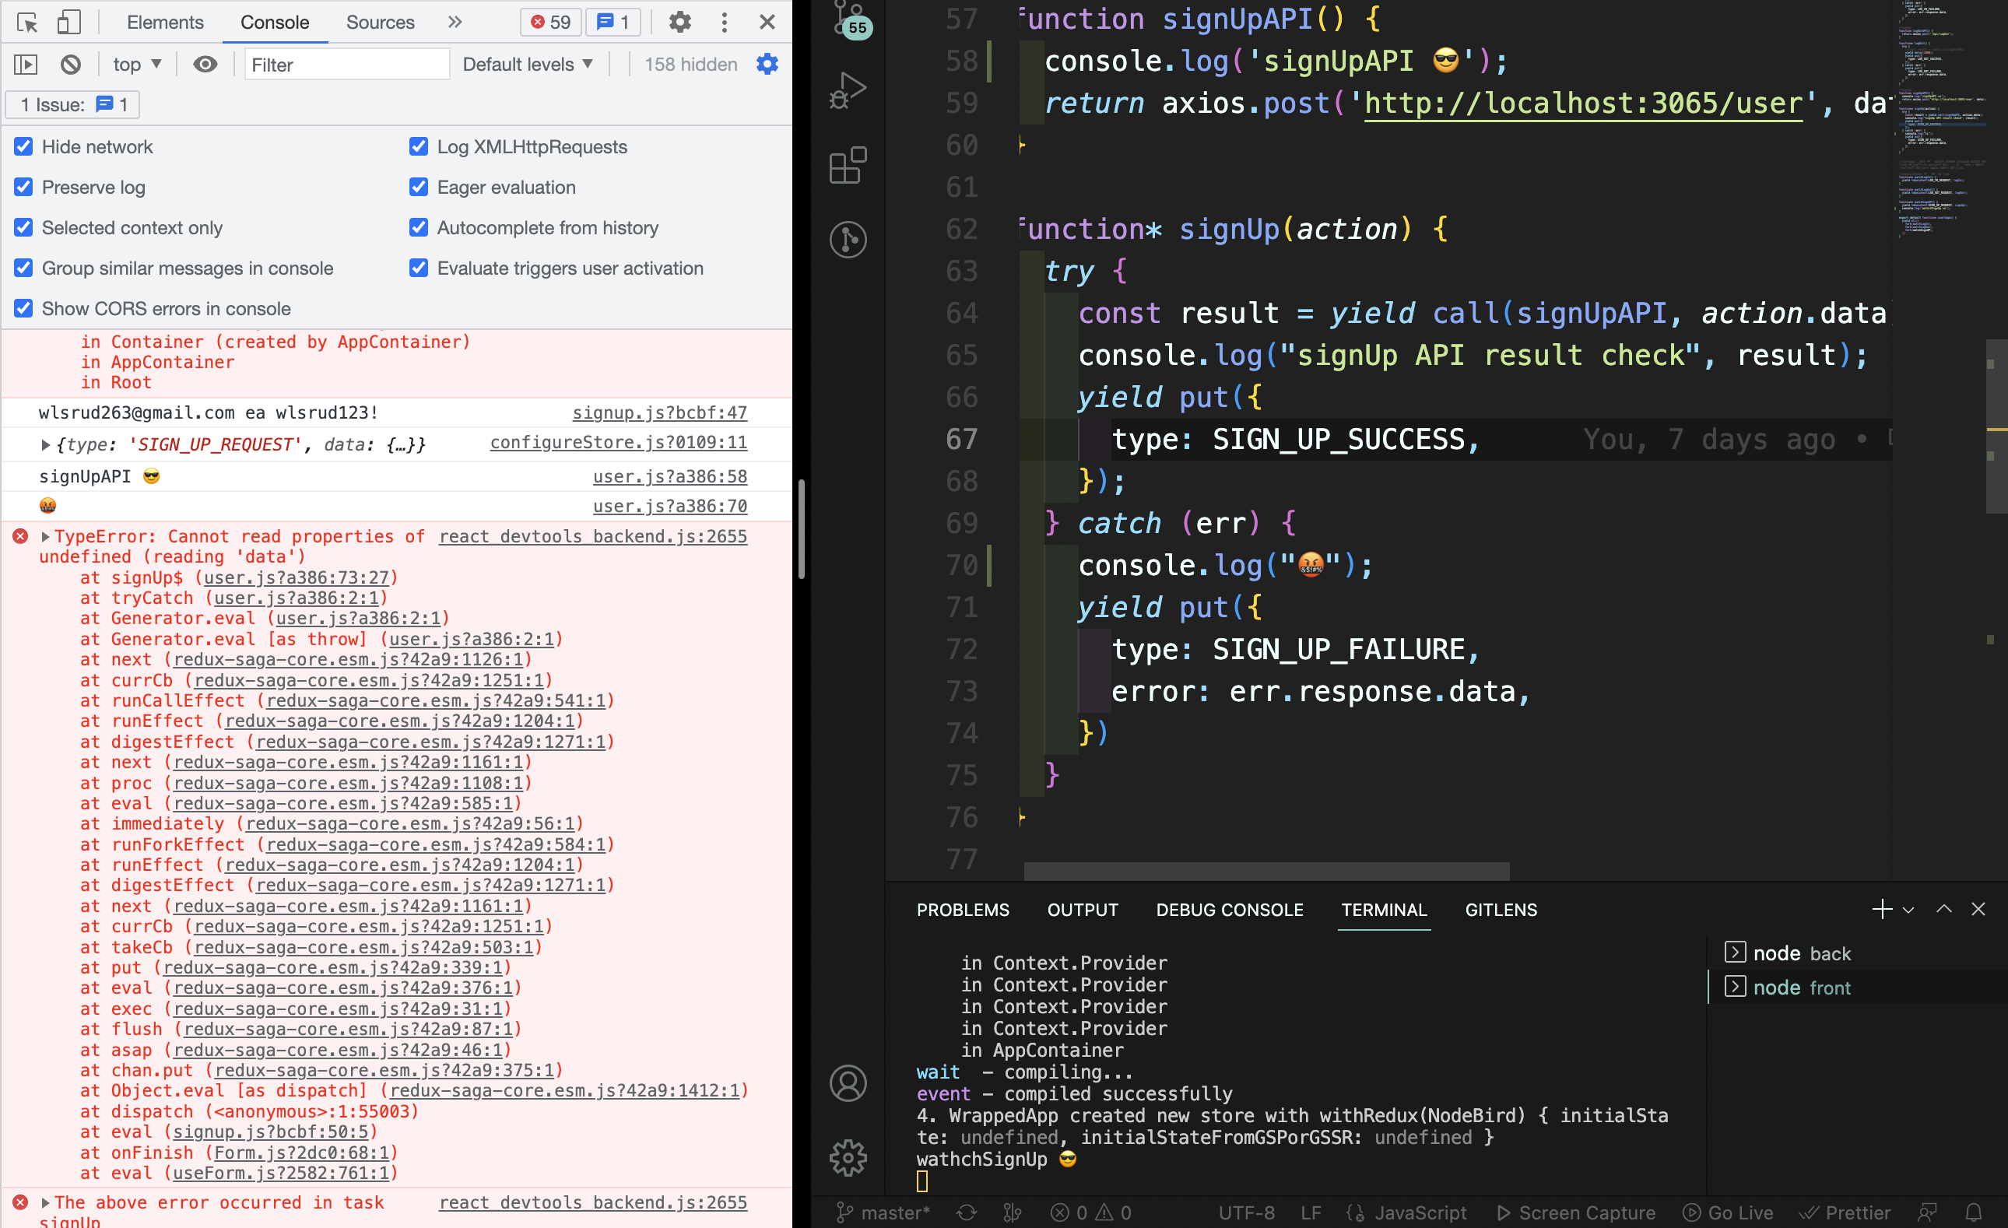The image size is (2008, 1228).
Task: Click the 1 message issues badge
Action: [x=613, y=22]
